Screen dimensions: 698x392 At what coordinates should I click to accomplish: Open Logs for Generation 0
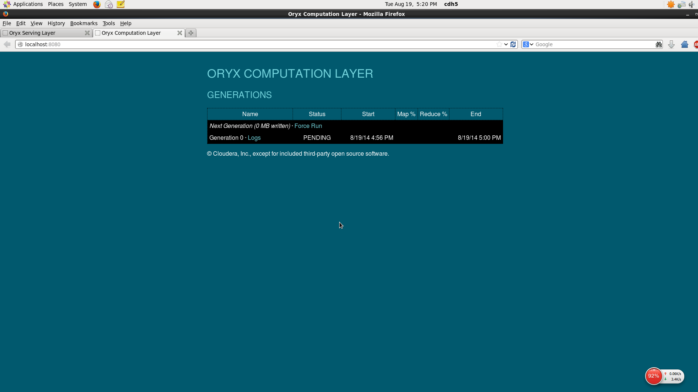tap(254, 138)
